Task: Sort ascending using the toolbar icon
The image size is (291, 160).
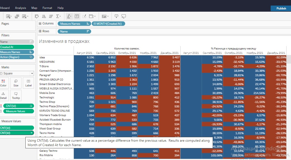Action: tap(44, 16)
